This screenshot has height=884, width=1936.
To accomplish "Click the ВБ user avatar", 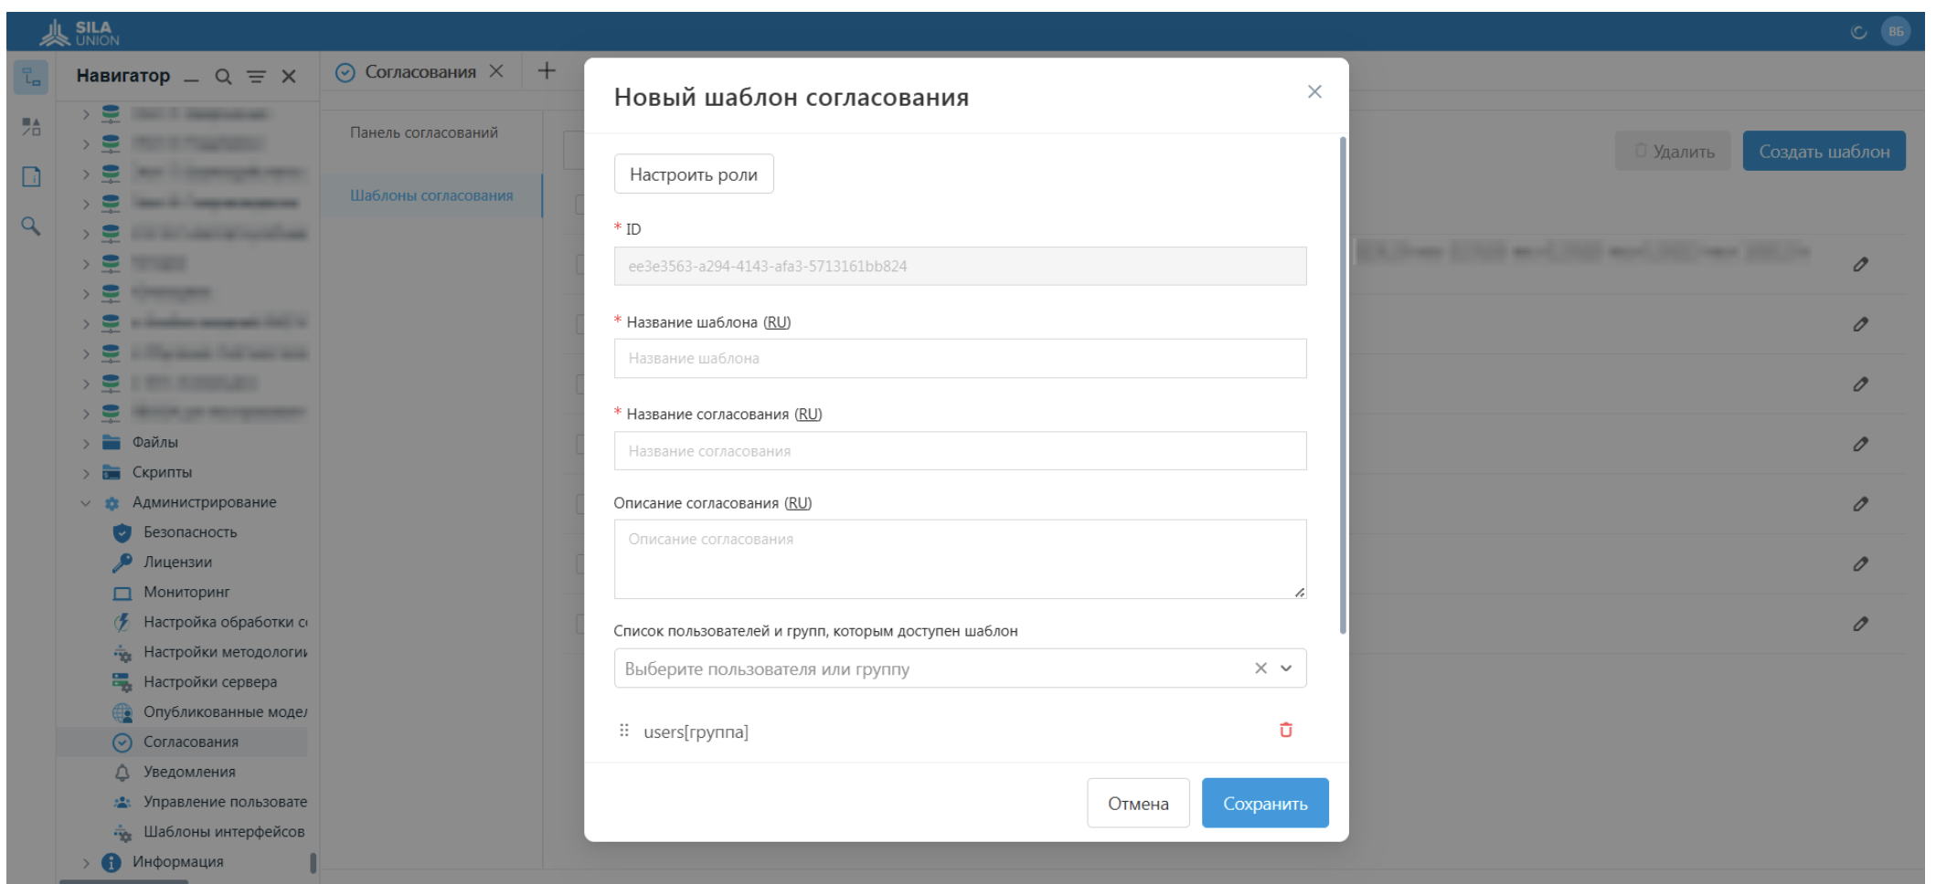I will (1896, 31).
